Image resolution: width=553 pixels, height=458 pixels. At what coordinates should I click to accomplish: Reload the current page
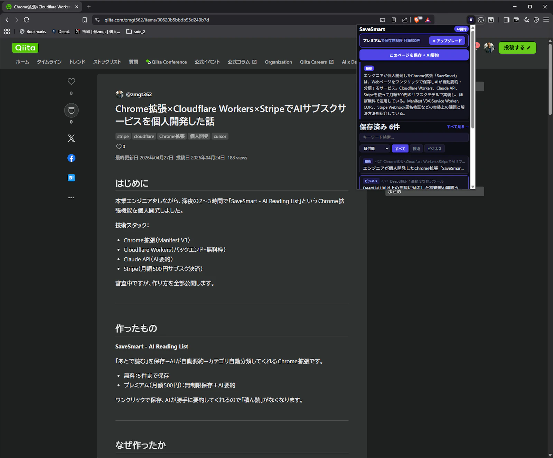pyautogui.click(x=27, y=20)
